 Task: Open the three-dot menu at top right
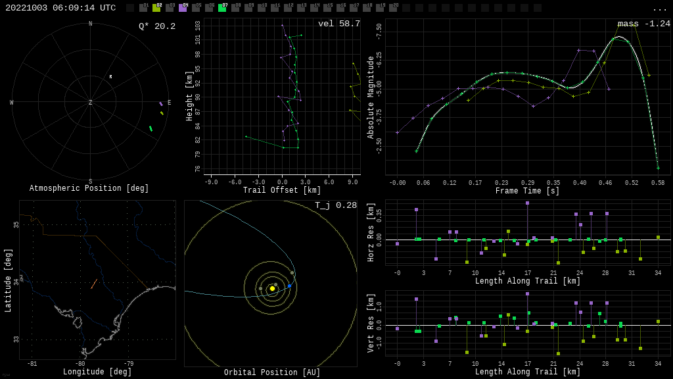point(659,9)
